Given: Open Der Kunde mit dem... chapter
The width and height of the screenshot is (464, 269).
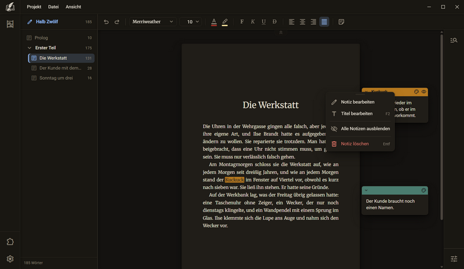Looking at the screenshot, I should tap(61, 68).
